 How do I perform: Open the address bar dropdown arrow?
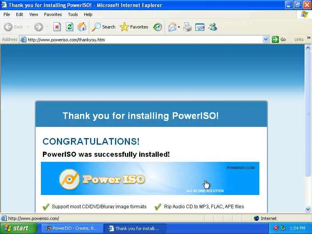pos(266,39)
